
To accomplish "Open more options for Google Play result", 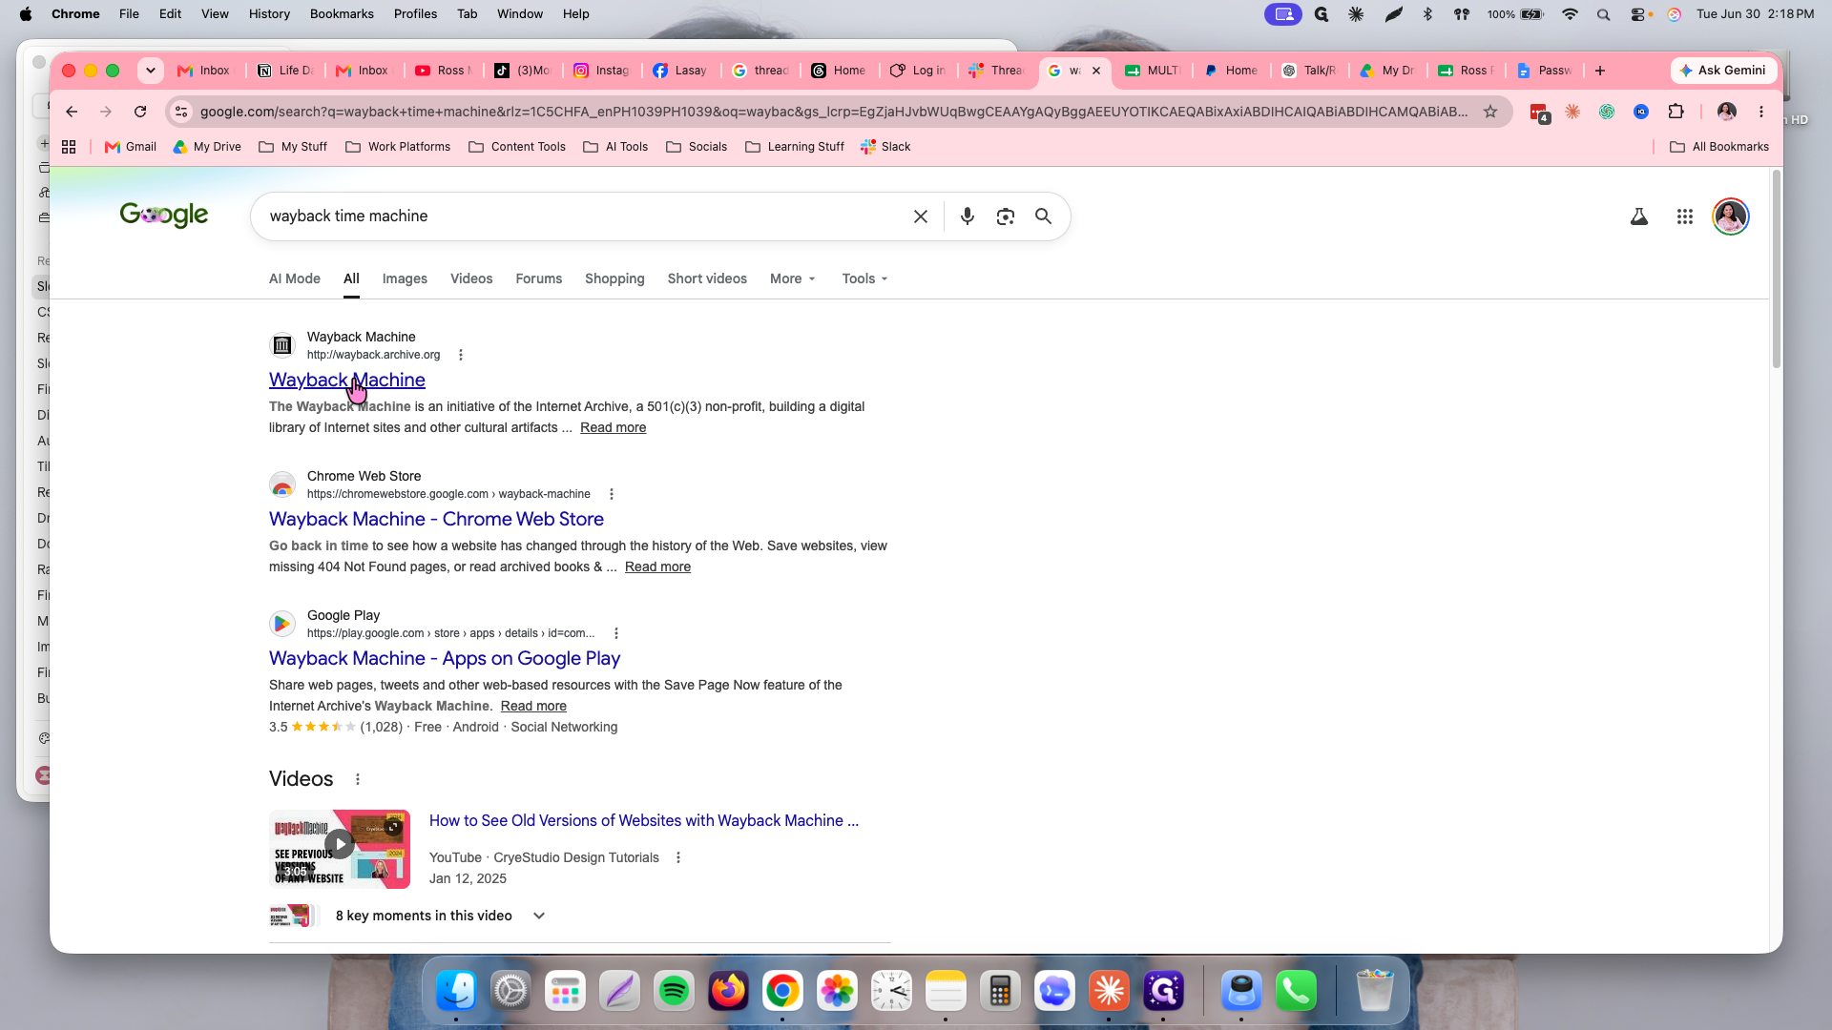I will 616,633.
